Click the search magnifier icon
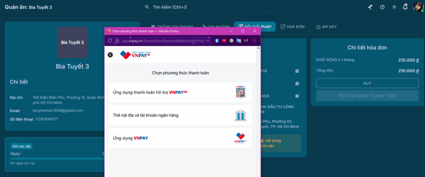Image resolution: width=425 pixels, height=177 pixels. 147,7
